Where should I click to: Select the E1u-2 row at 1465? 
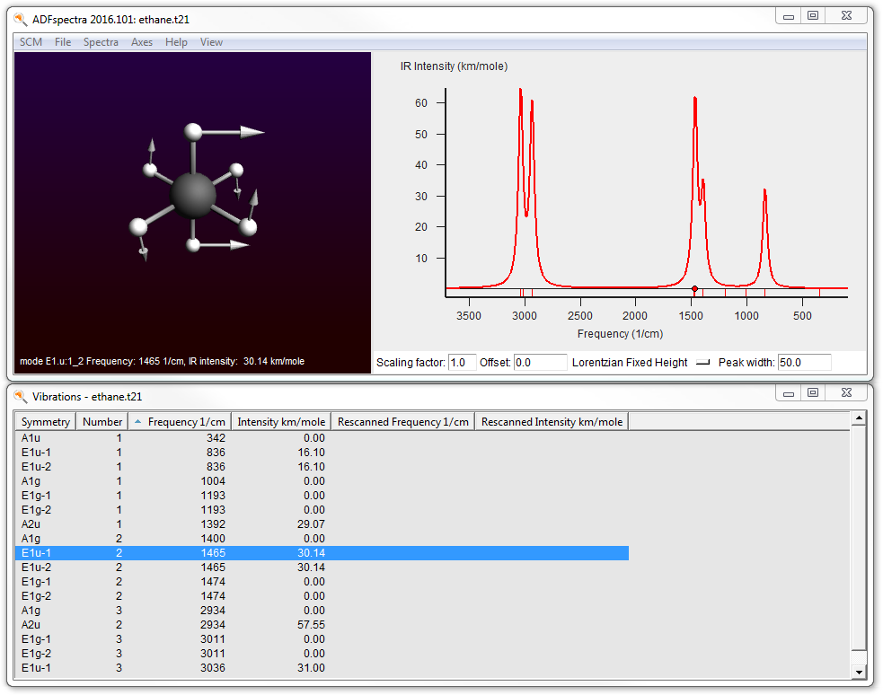[x=322, y=567]
